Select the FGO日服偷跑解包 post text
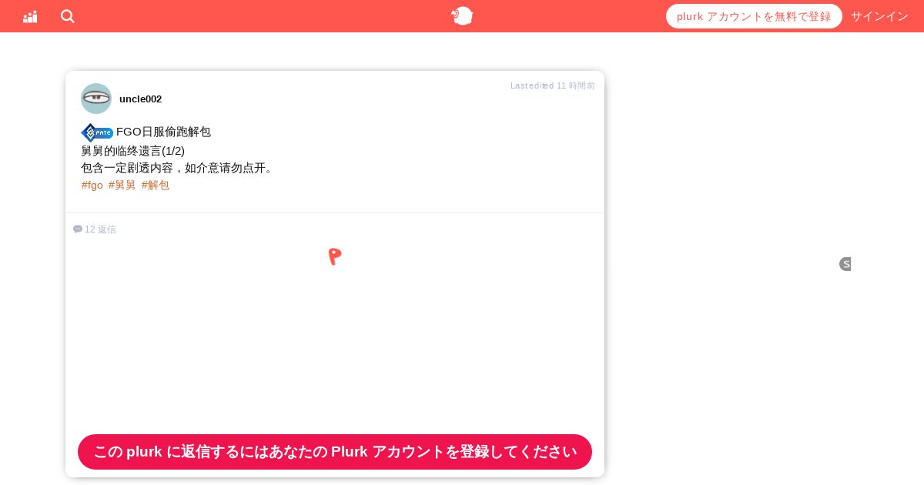Screen dimensions: 924x485 point(163,132)
